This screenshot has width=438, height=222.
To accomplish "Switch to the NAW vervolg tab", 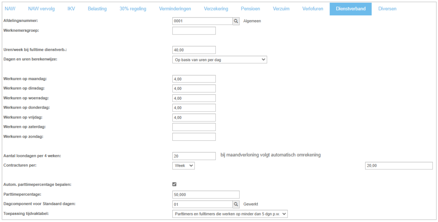I will (42, 9).
